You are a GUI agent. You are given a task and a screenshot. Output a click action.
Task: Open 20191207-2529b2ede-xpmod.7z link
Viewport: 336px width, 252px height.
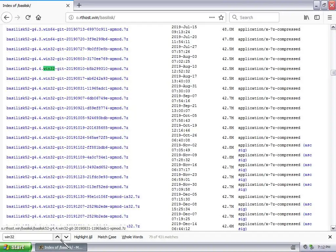(67, 217)
